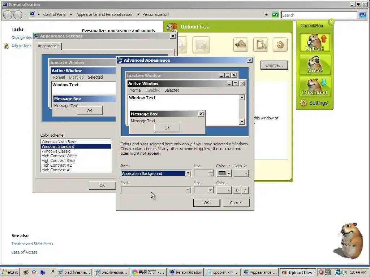Click the preview window scrollbar up arrow
The width and height of the screenshot is (370, 277).
point(242,97)
